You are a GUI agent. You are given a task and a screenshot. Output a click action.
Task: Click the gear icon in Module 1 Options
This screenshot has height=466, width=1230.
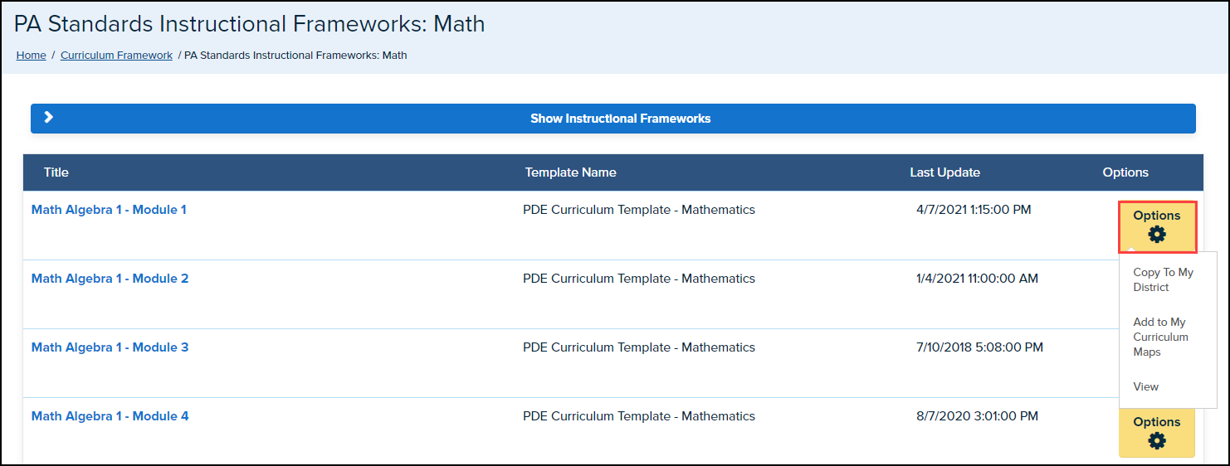1156,235
